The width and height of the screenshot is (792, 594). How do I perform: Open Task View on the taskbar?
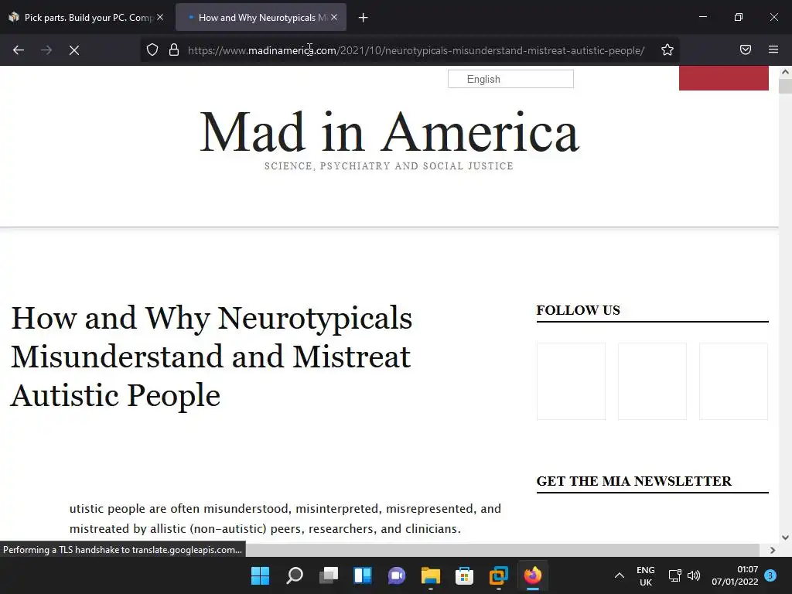(x=328, y=575)
